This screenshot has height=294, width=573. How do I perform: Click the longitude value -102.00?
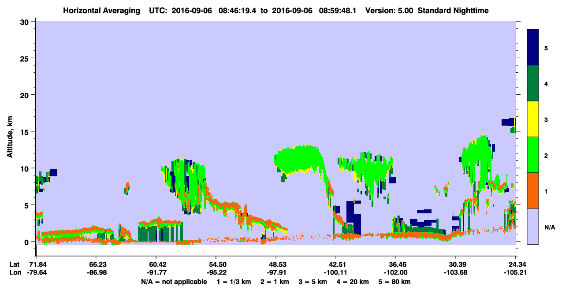396,273
